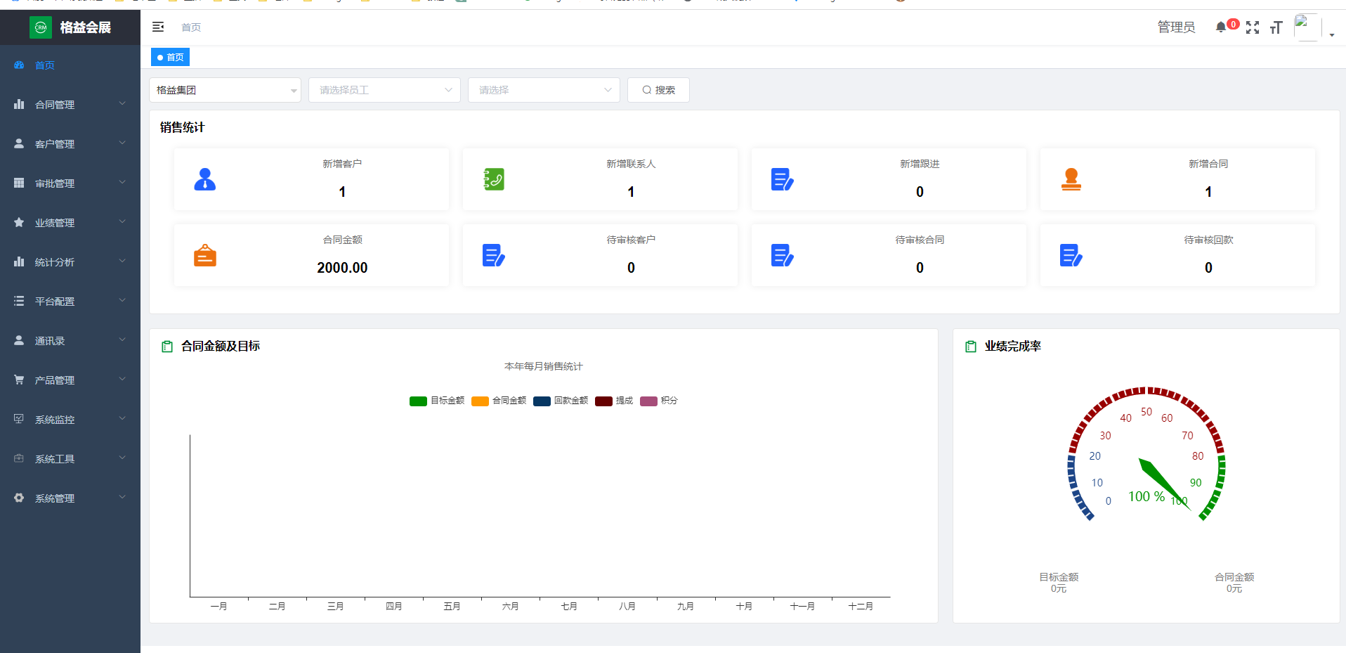Open the 通讯录 sidebar menu

[70, 340]
